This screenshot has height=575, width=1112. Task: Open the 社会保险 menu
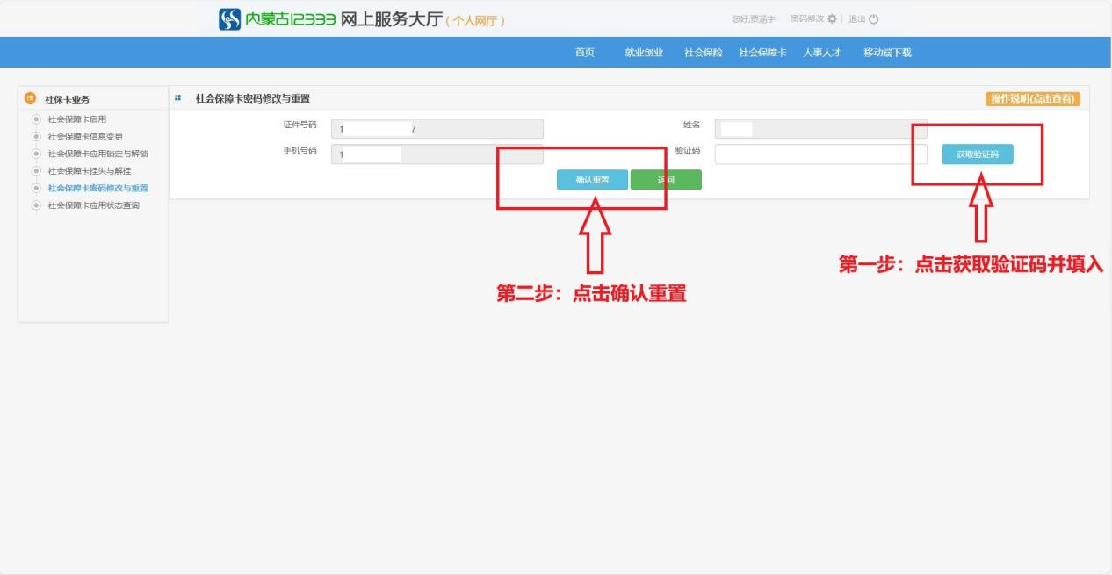point(703,53)
